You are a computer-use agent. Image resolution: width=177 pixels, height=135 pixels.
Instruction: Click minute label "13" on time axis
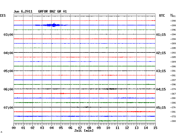[136, 128]
